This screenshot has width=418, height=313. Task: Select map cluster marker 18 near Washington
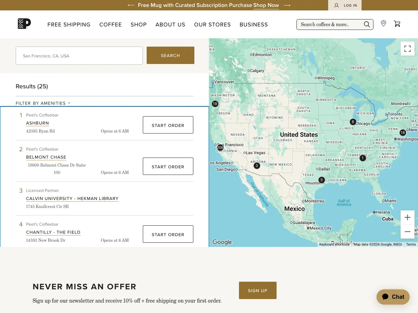coord(403,133)
